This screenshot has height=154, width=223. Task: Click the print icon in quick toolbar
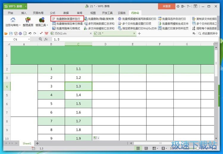[x=20, y=34]
